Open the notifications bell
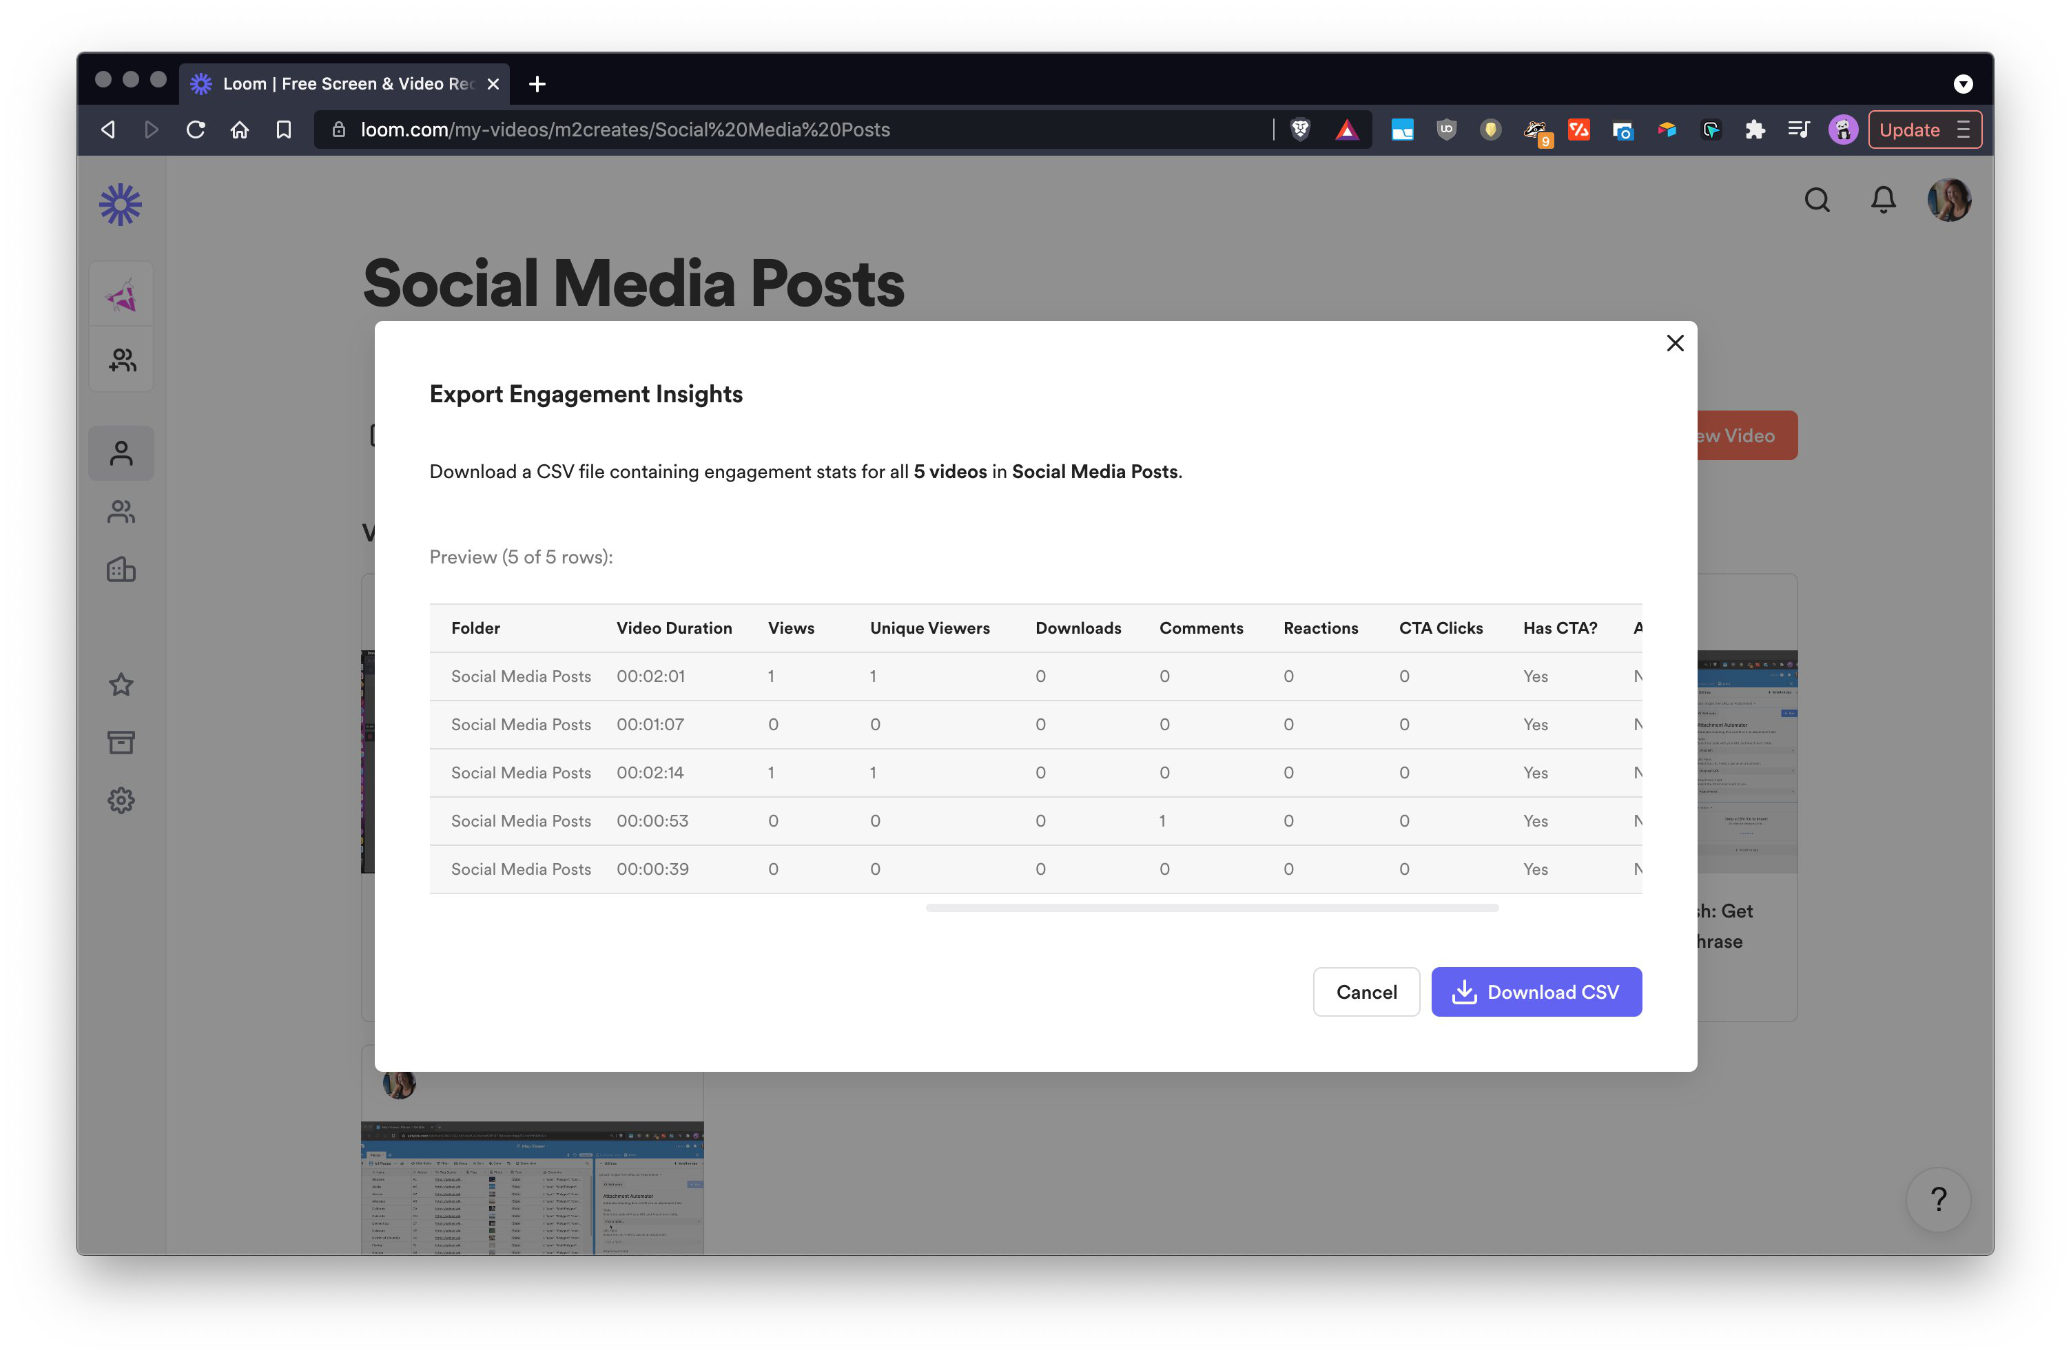The image size is (2071, 1357). tap(1882, 201)
